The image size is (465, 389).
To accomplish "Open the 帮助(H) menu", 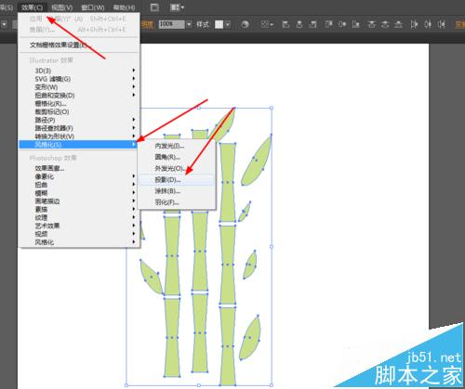I will (124, 7).
